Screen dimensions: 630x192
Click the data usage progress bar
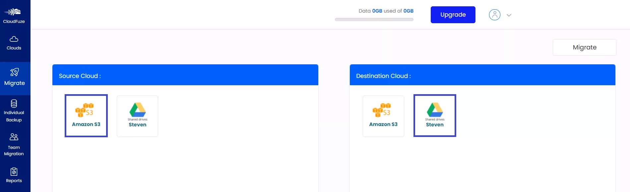(x=374, y=20)
